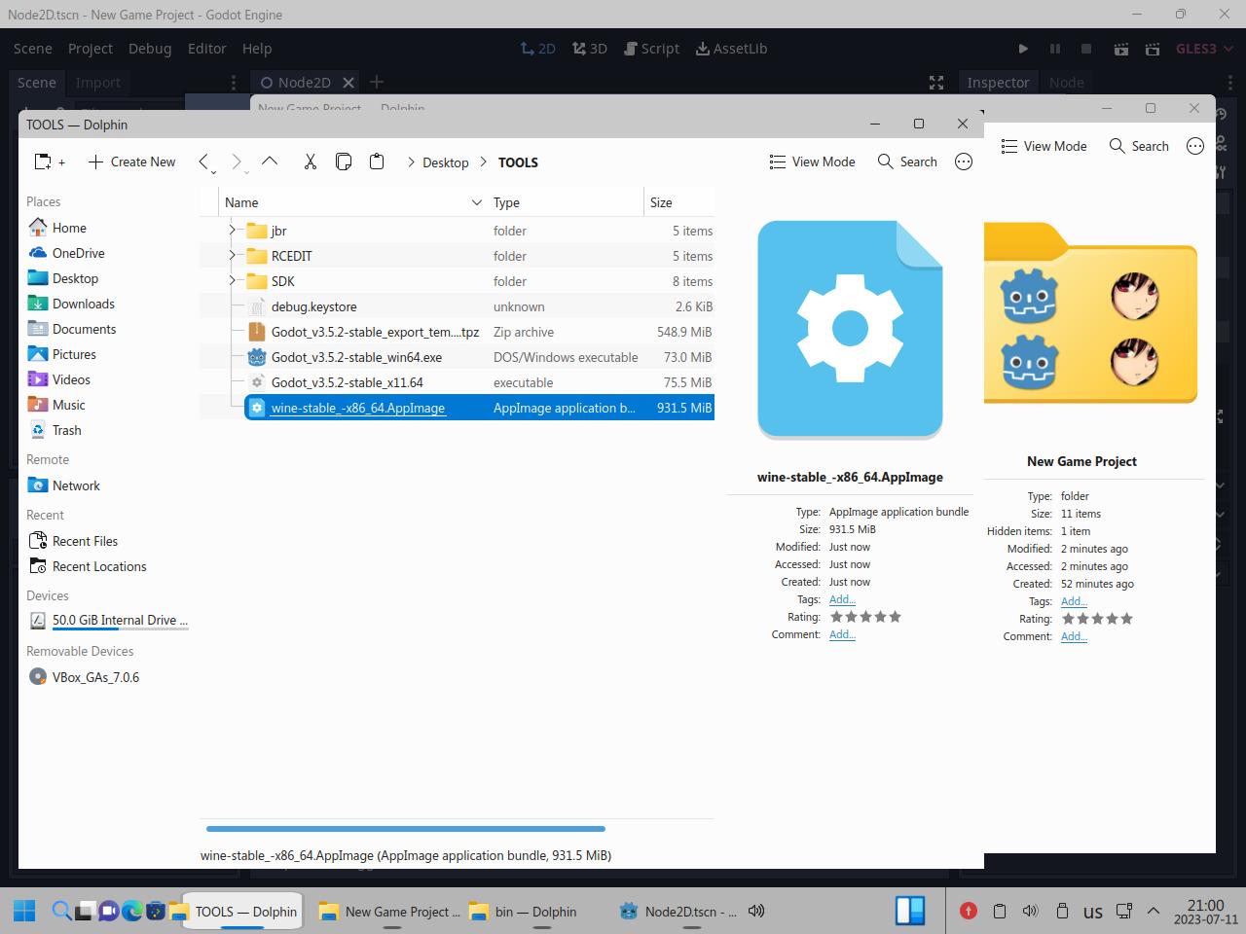The height and width of the screenshot is (934, 1246).
Task: Open the Editor menu in Godot
Action: [207, 49]
